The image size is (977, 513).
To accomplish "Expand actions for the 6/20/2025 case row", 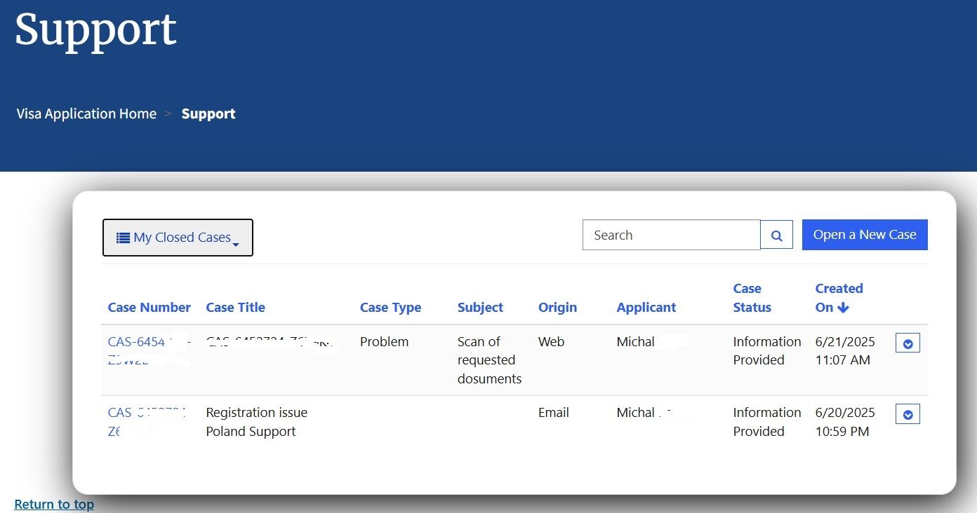I will [908, 414].
